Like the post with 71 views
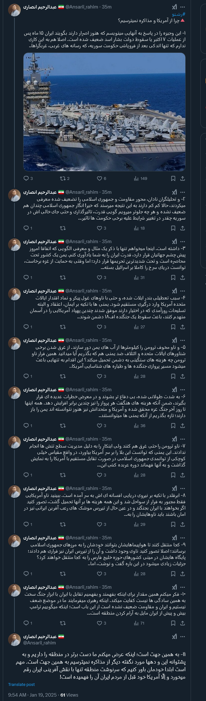Viewport: 206px width, 701px height. pyautogui.click(x=100, y=623)
